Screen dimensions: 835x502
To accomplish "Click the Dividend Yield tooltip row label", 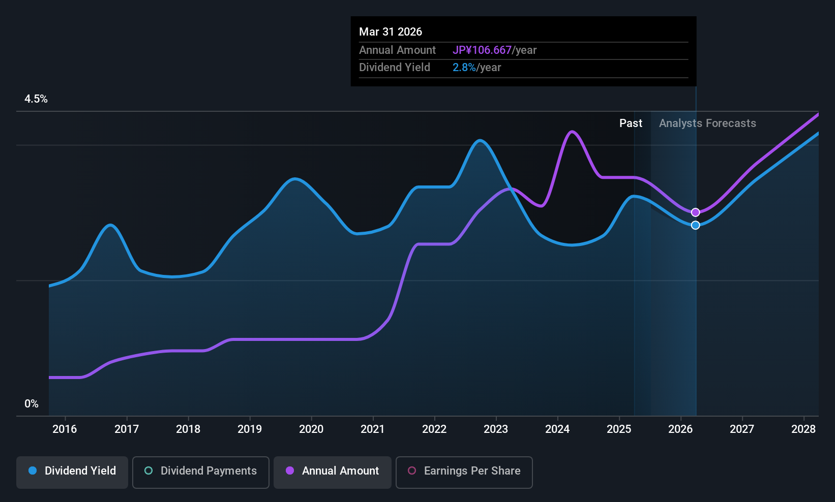I will coord(395,68).
